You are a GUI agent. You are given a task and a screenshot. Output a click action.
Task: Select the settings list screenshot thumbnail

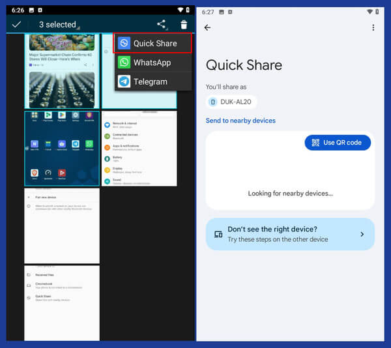click(x=139, y=148)
